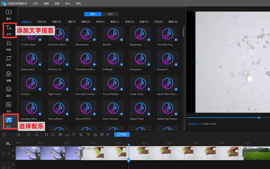This screenshot has width=270, height=169.
Task: Select the 配乐 music panel
Action: click(x=9, y=122)
